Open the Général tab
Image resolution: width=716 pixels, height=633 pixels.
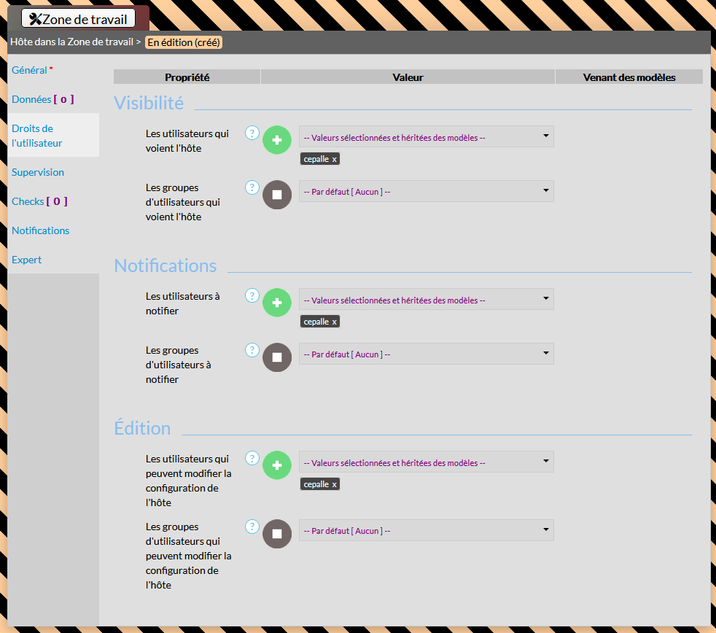30,70
